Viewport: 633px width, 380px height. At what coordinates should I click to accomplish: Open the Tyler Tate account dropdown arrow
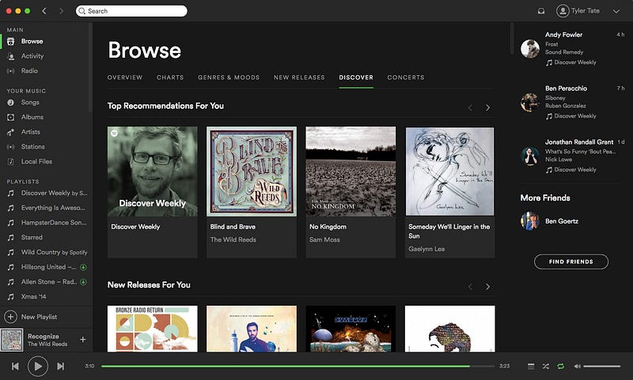click(616, 11)
